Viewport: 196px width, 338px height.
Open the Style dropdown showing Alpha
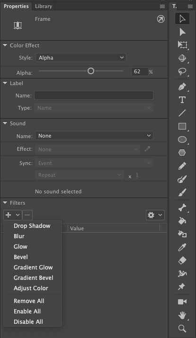tap(81, 58)
